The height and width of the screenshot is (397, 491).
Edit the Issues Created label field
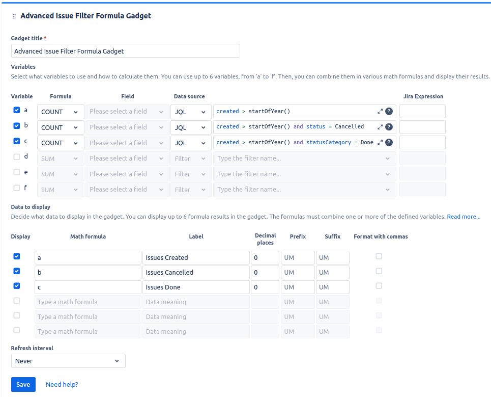pyautogui.click(x=196, y=258)
